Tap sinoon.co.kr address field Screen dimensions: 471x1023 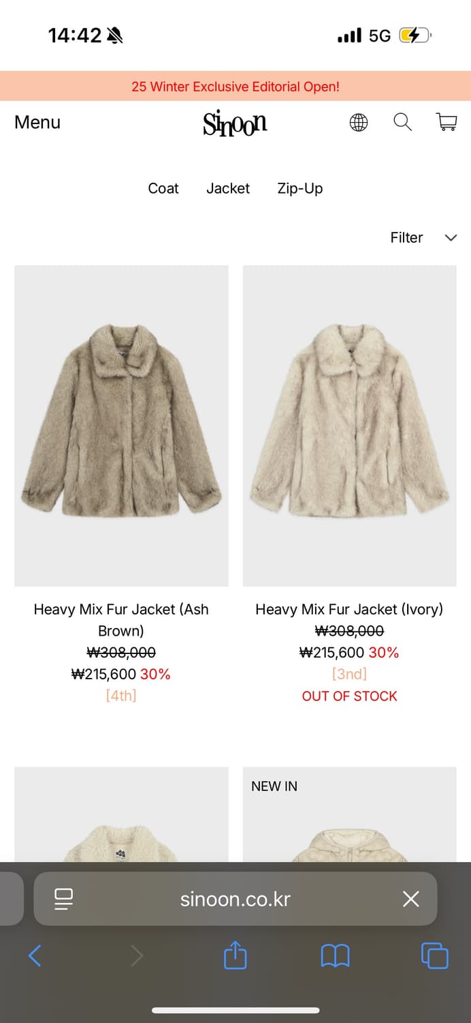(235, 899)
